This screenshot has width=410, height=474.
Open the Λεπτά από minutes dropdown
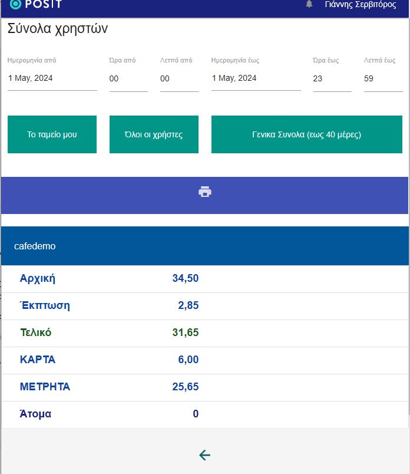click(x=180, y=79)
